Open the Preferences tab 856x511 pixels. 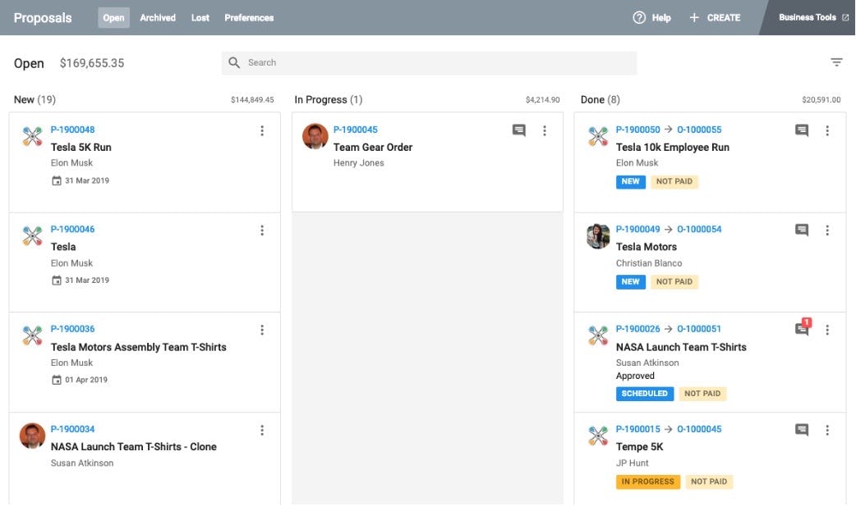tap(250, 17)
